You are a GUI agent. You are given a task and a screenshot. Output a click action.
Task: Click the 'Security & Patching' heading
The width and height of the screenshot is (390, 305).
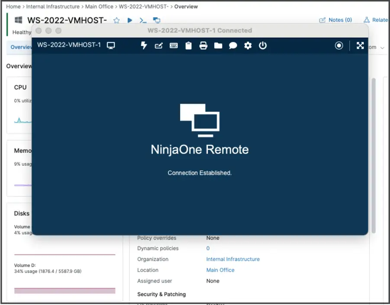tap(161, 294)
